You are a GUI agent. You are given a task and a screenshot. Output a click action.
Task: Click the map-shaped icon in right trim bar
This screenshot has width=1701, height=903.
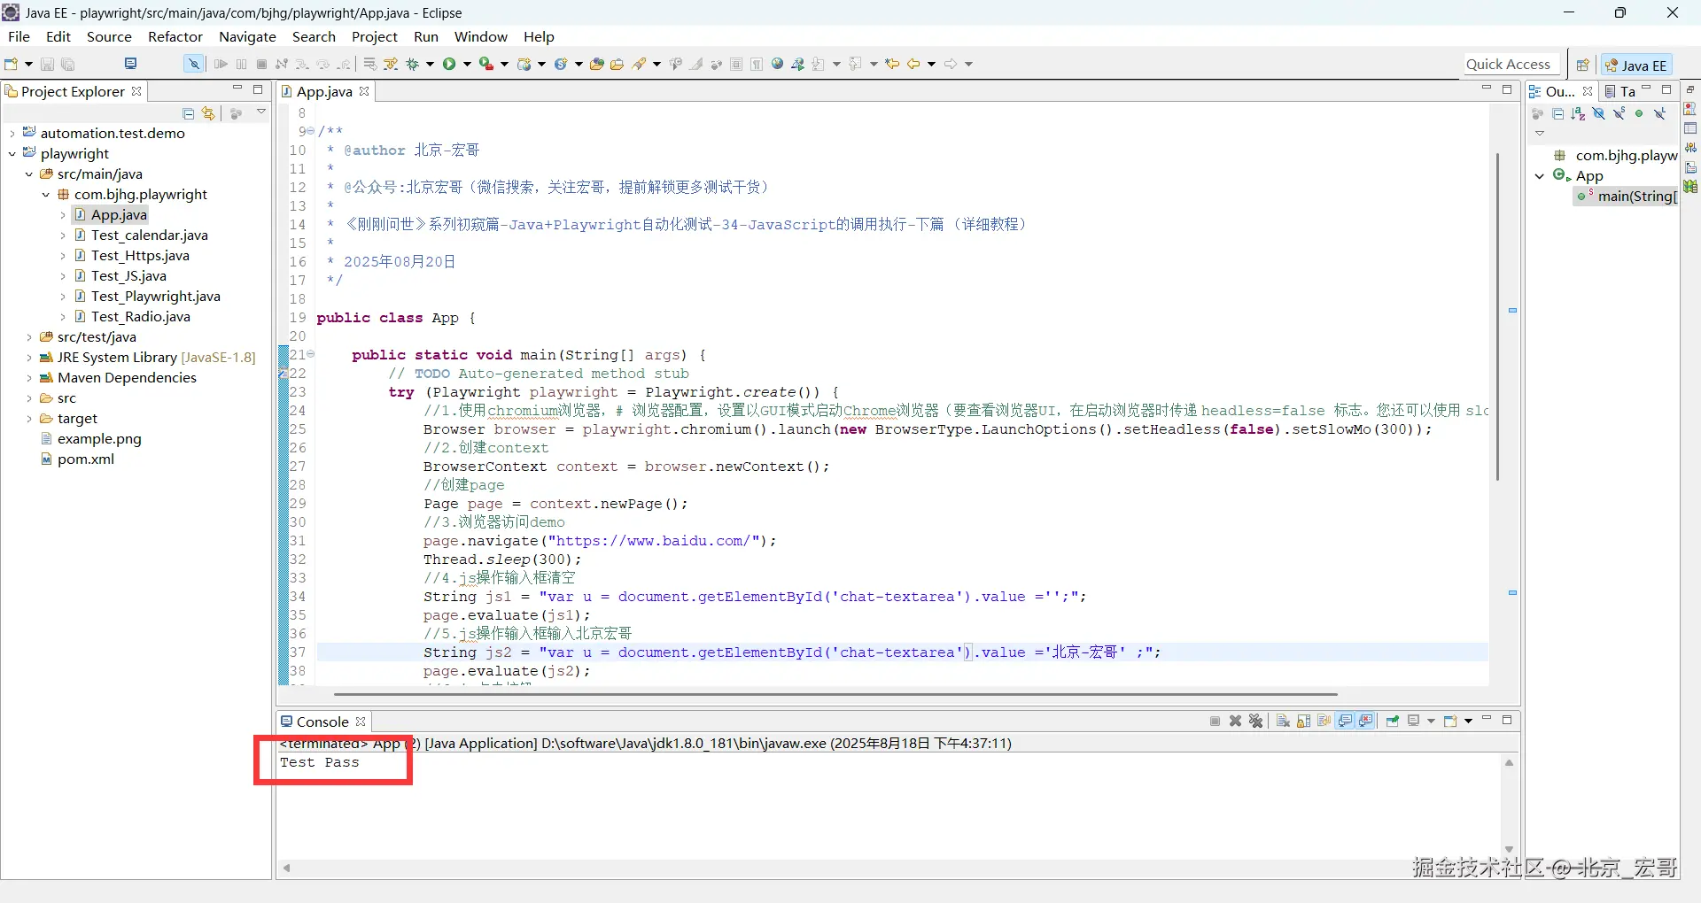pyautogui.click(x=1690, y=187)
